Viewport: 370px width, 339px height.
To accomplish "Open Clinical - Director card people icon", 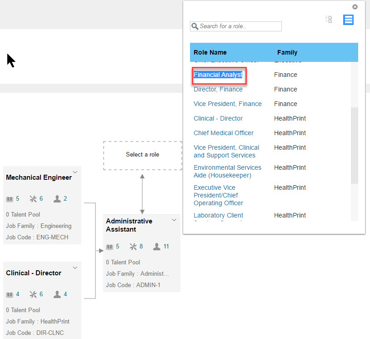I will click(57, 294).
